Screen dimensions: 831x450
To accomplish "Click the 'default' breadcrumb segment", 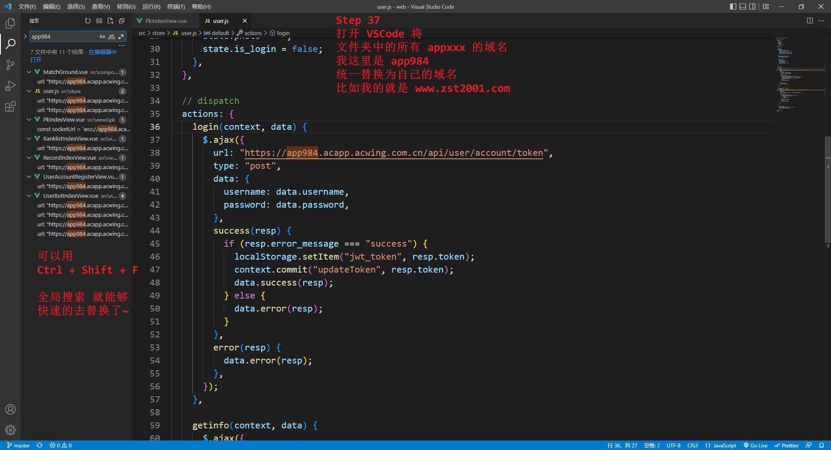I will coord(217,33).
